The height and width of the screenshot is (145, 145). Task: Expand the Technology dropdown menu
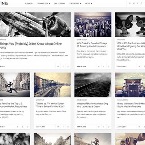[43, 3]
